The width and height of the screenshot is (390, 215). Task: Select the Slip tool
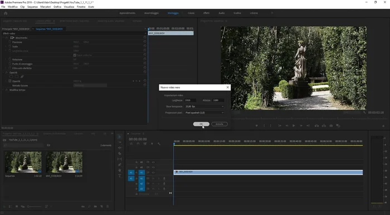pyautogui.click(x=120, y=159)
